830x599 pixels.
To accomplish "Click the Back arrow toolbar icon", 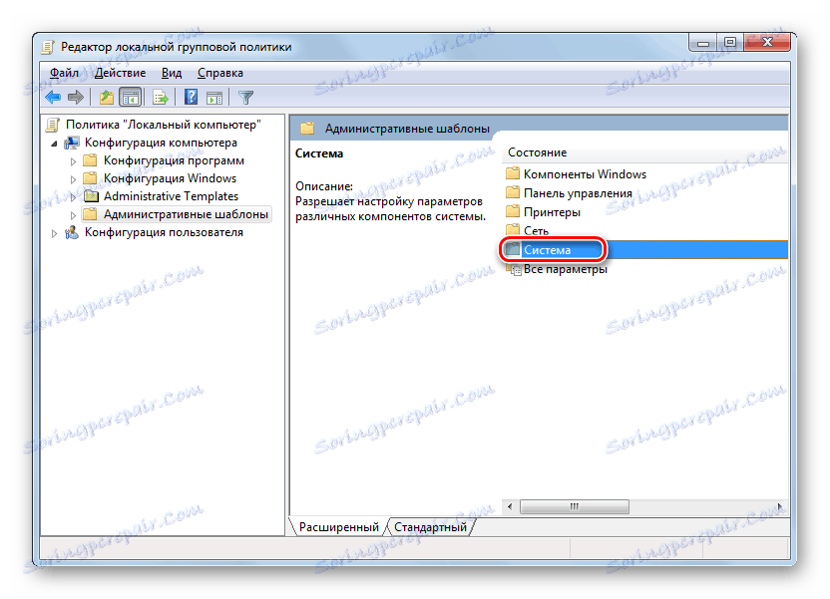I will 53,98.
